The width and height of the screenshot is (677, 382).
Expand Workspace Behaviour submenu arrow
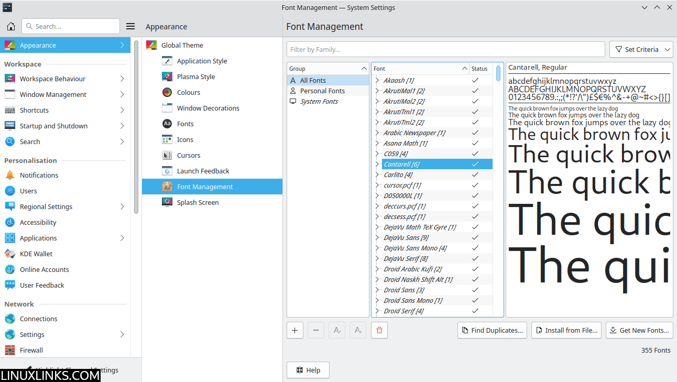(122, 79)
